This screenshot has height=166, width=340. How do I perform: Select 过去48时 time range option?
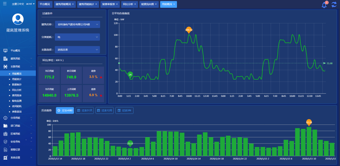click(x=65, y=110)
